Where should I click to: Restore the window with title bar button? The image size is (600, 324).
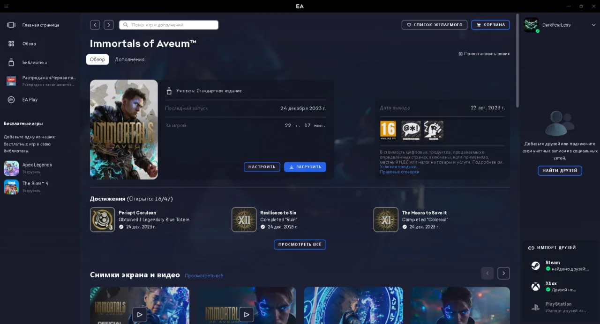581,6
